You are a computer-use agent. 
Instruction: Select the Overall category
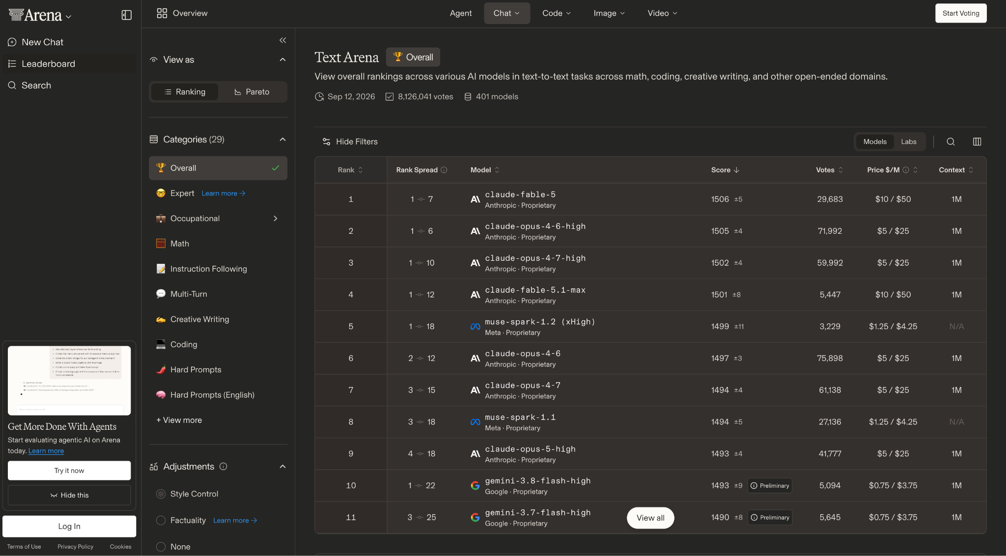[218, 168]
